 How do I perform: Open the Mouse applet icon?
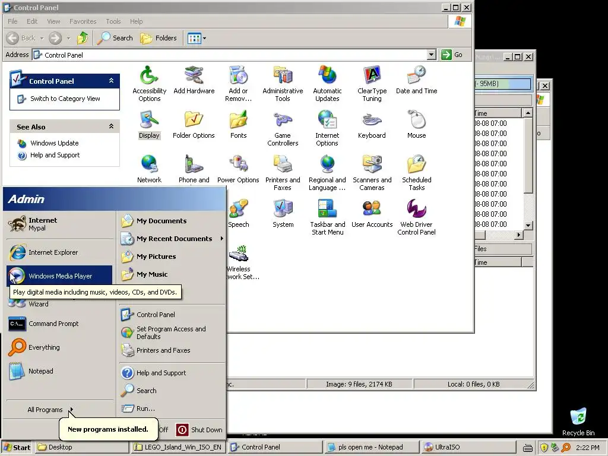(416, 125)
